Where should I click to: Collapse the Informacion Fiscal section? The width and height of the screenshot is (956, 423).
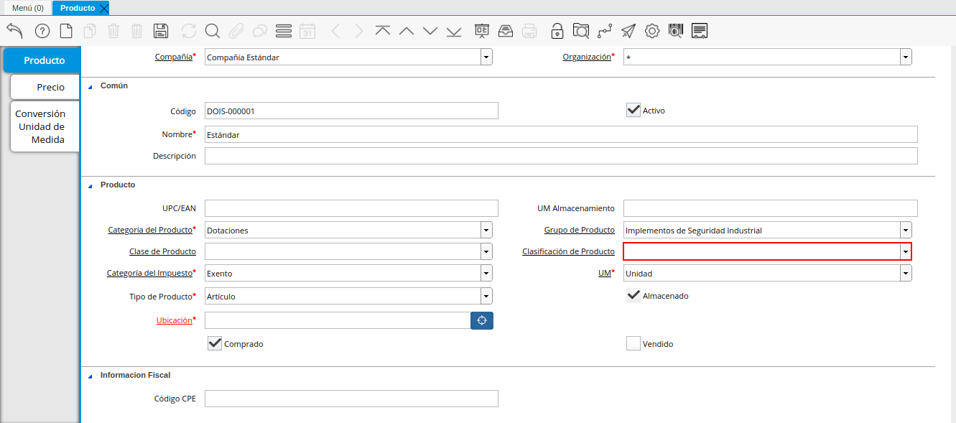click(91, 376)
